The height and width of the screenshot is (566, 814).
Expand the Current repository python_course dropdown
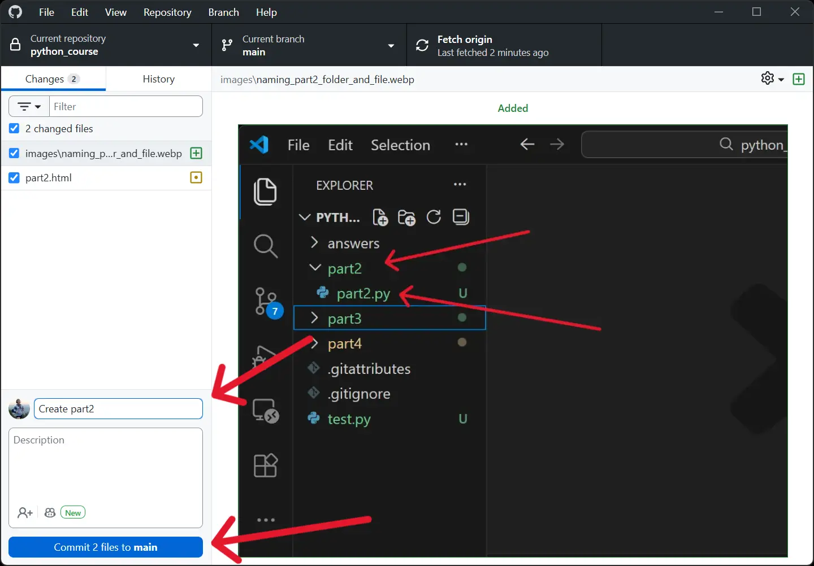click(106, 45)
